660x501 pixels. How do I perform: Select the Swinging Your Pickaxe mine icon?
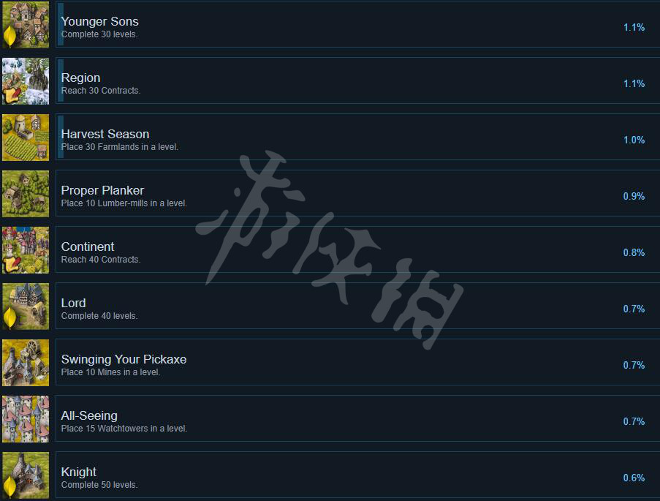[26, 363]
